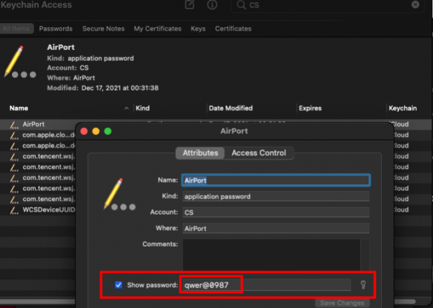This screenshot has height=308, width=433.
Task: Select the All Items category
Action: pos(16,29)
